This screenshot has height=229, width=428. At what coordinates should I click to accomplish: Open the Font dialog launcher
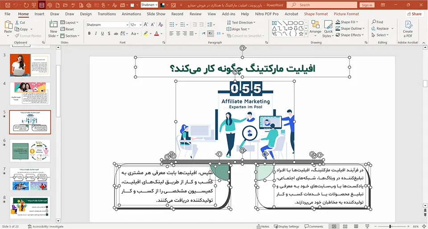(x=164, y=42)
